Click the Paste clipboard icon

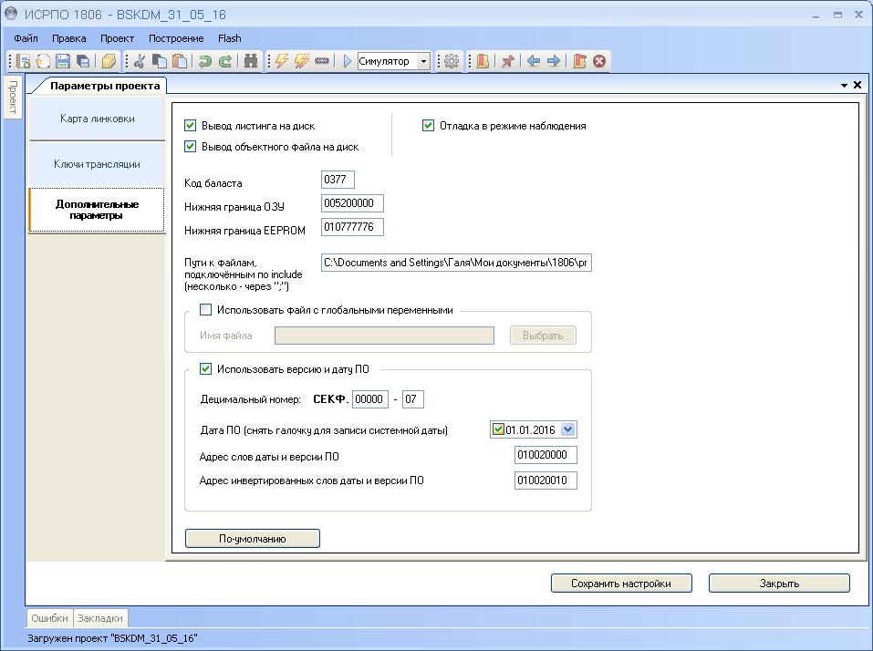(x=180, y=61)
